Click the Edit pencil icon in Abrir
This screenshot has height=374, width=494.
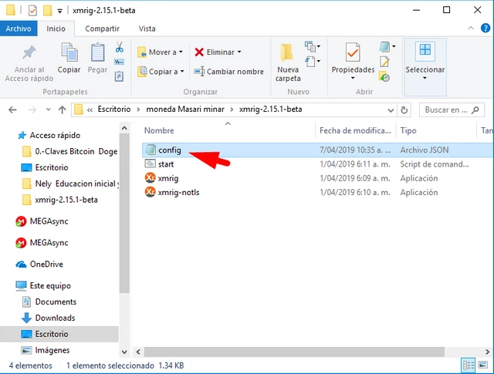[384, 62]
